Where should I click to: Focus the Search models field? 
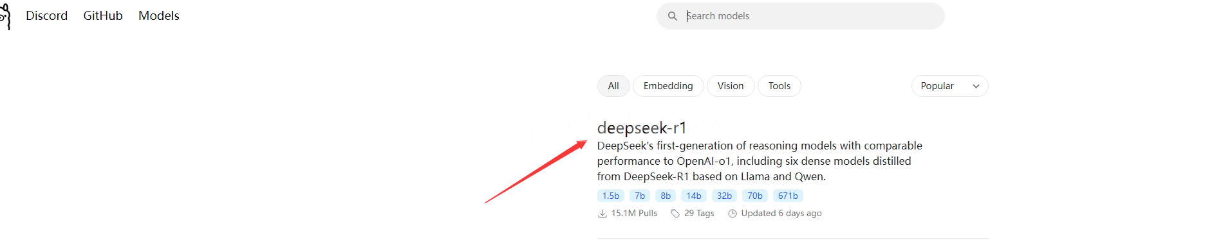pos(801,16)
